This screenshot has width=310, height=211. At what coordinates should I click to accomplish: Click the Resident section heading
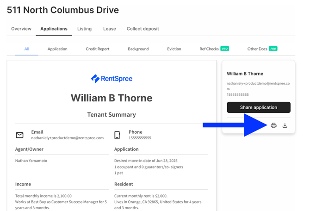pos(124,184)
